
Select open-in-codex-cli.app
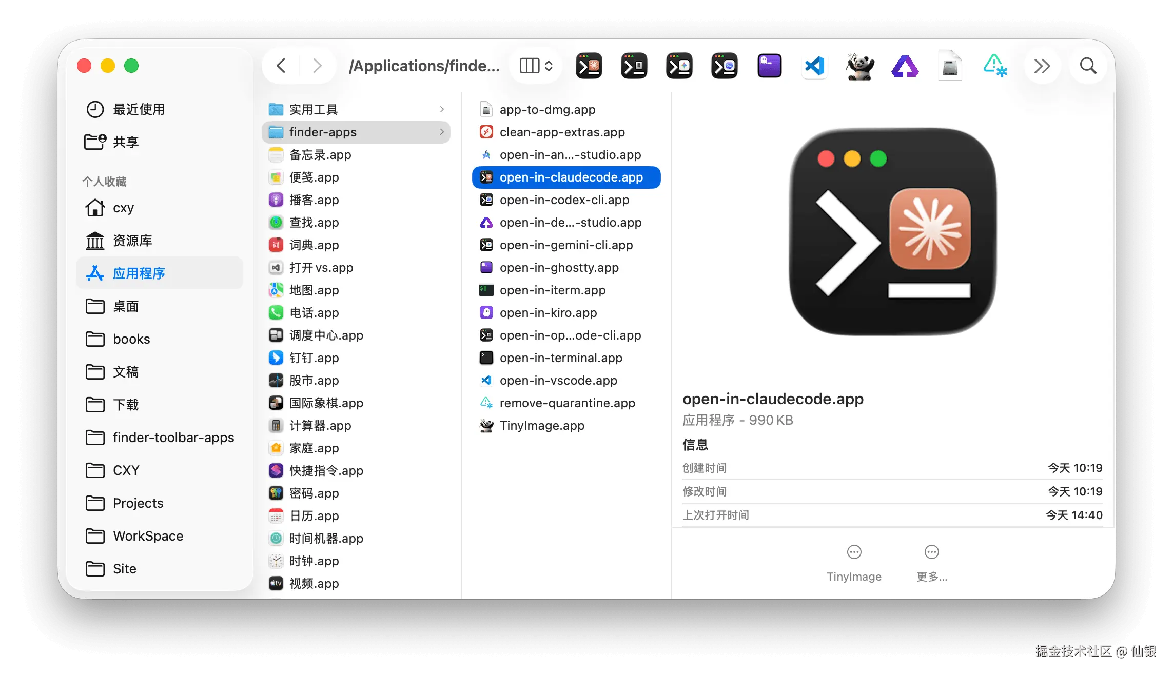(x=566, y=200)
